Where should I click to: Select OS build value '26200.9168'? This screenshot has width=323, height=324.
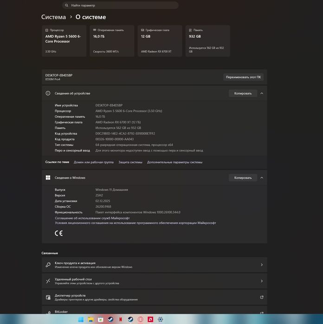(x=103, y=207)
